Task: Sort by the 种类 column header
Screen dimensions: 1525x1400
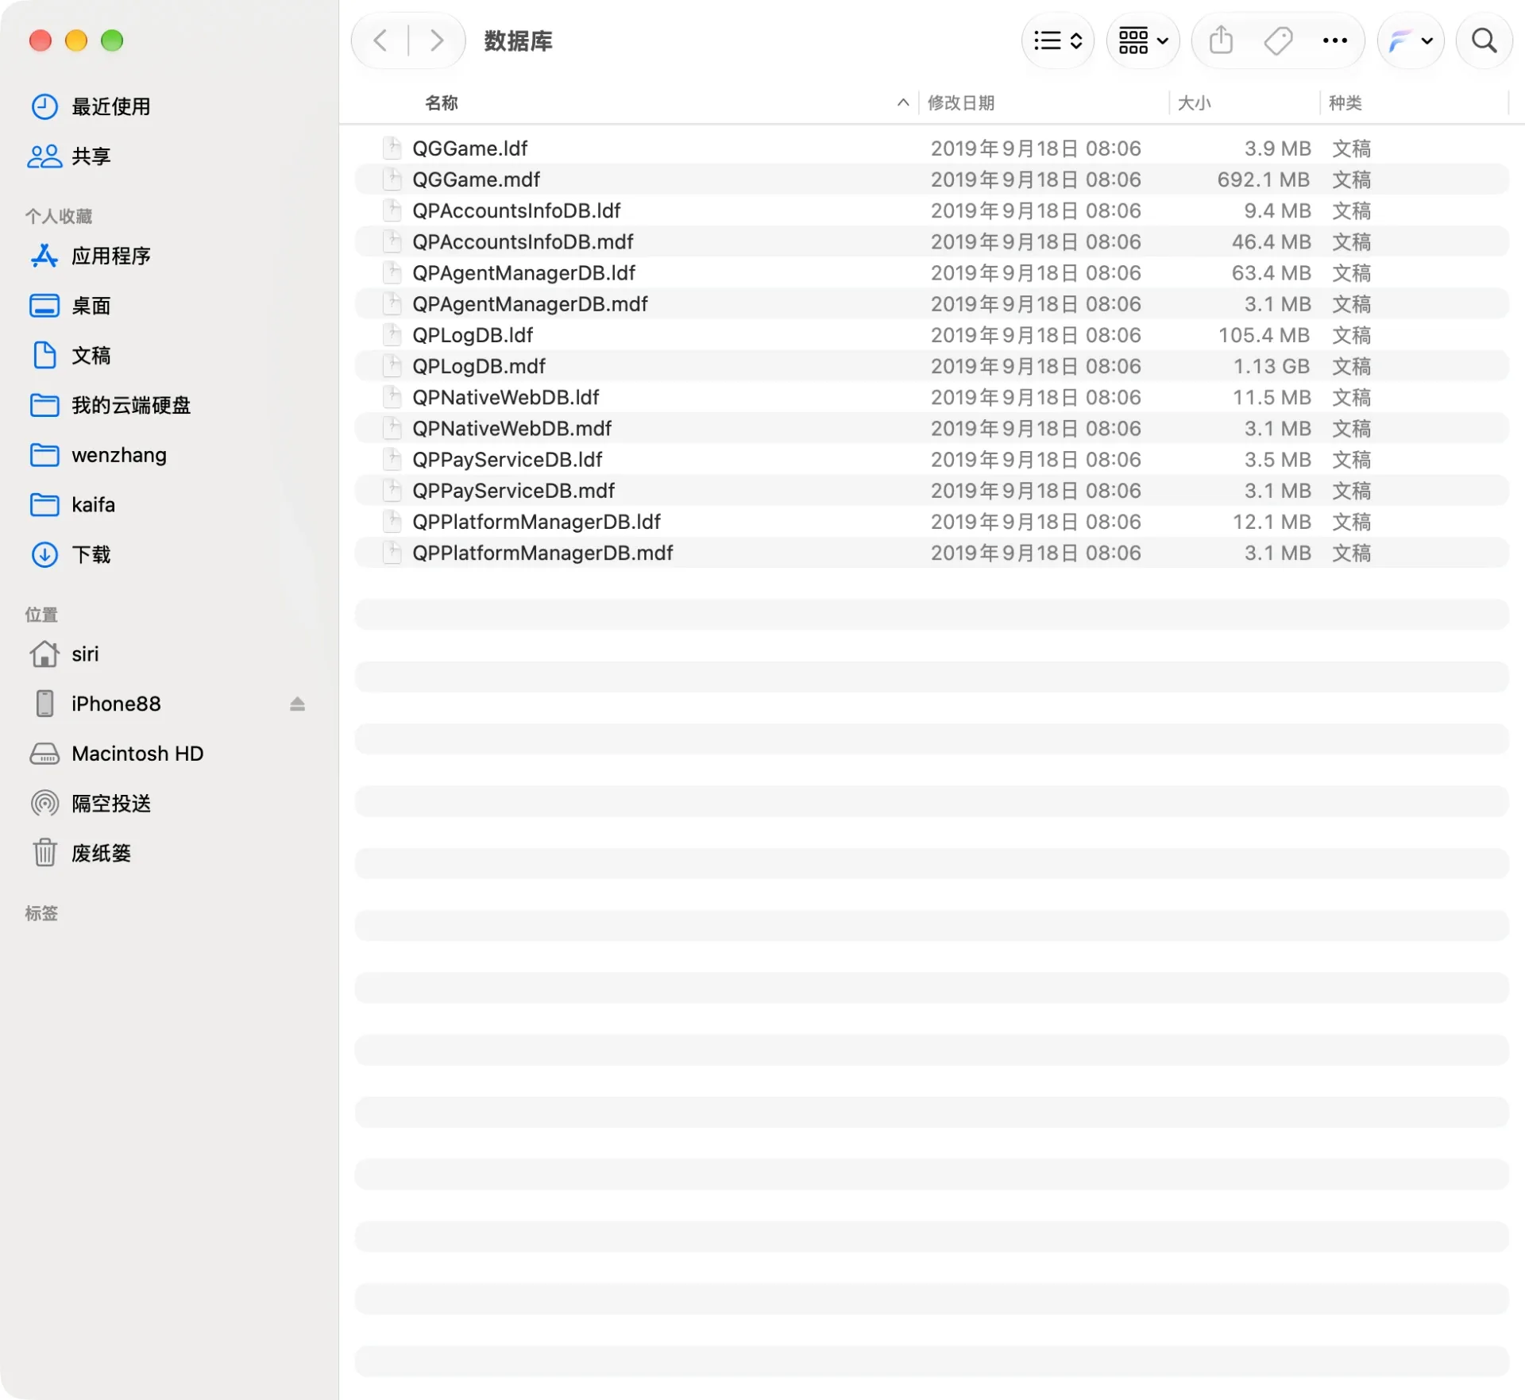Action: (1345, 102)
